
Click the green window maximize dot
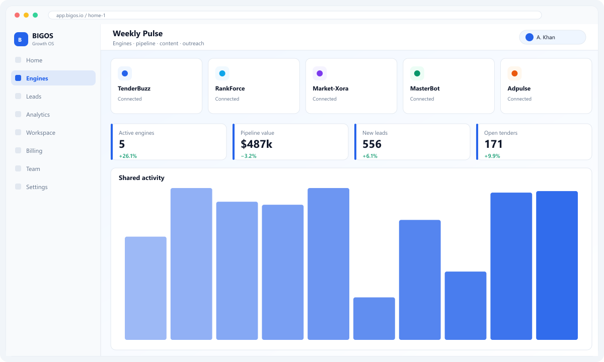(x=35, y=15)
